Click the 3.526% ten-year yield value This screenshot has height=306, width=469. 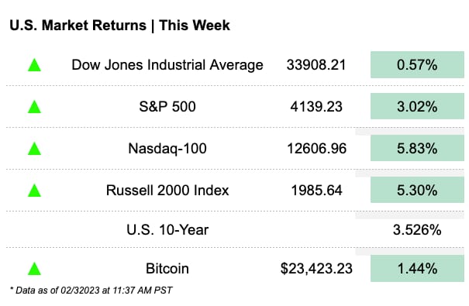point(417,230)
